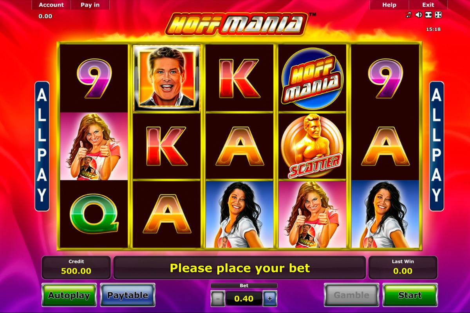
Task: Start the spin with Start button
Action: 410,295
